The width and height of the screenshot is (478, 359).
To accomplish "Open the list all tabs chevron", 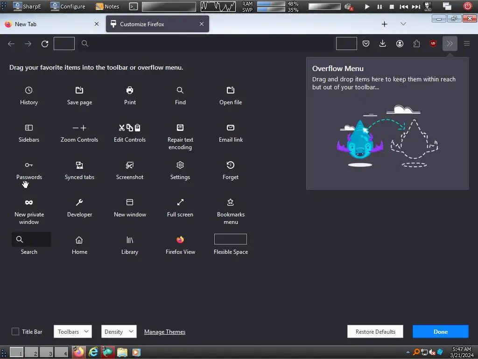I will (403, 24).
